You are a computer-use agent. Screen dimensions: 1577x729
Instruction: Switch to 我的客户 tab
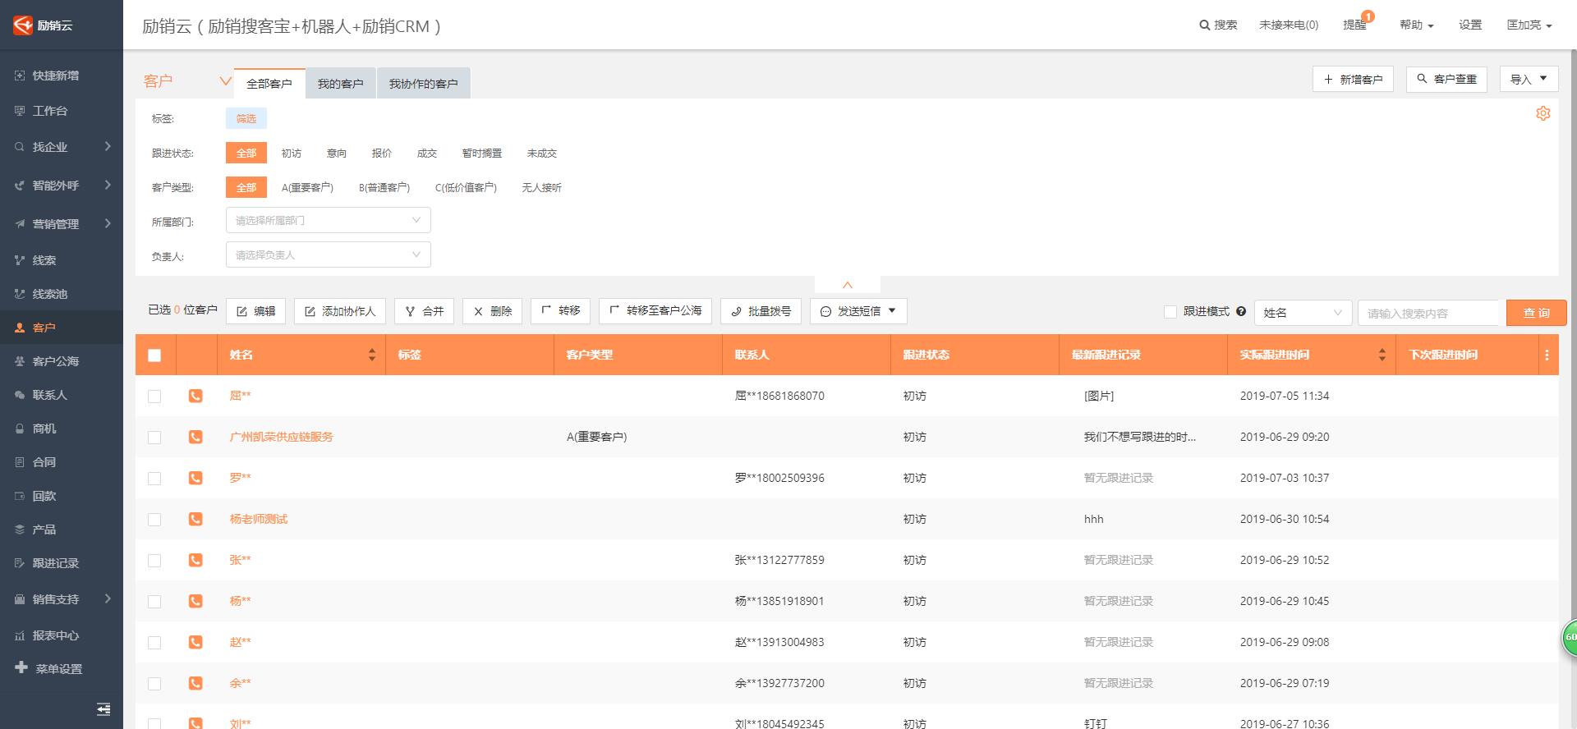tap(341, 84)
